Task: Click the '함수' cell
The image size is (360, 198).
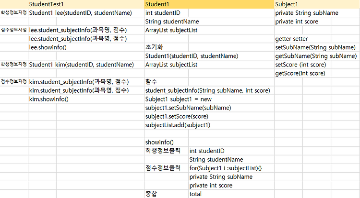Action: [151, 82]
